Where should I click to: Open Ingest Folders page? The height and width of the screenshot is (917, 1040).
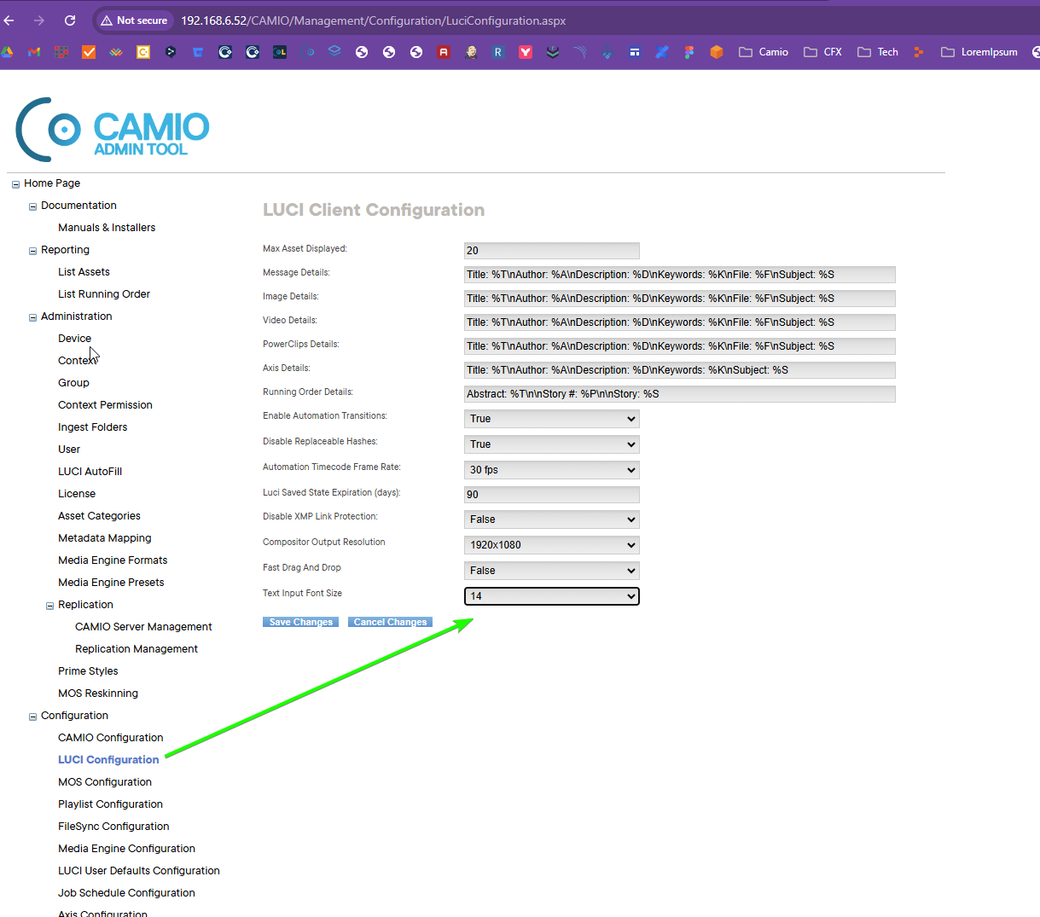(x=92, y=427)
